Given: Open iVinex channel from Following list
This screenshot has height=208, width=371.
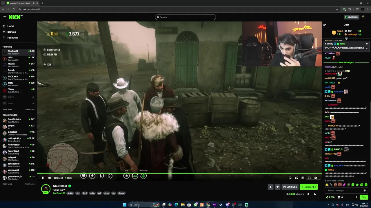Looking at the screenshot, I should coord(19,90).
